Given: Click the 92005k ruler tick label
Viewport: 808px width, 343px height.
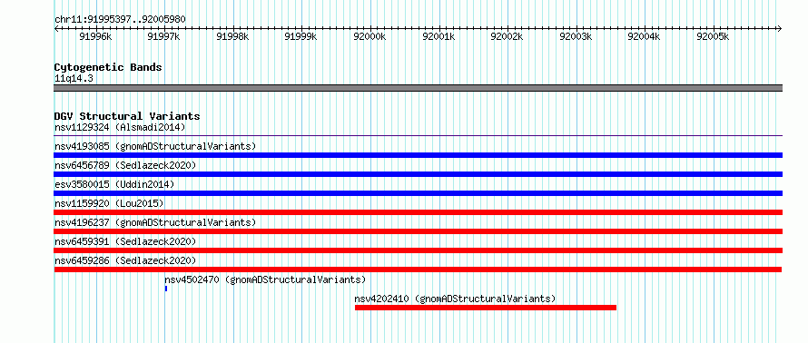Looking at the screenshot, I should point(712,36).
